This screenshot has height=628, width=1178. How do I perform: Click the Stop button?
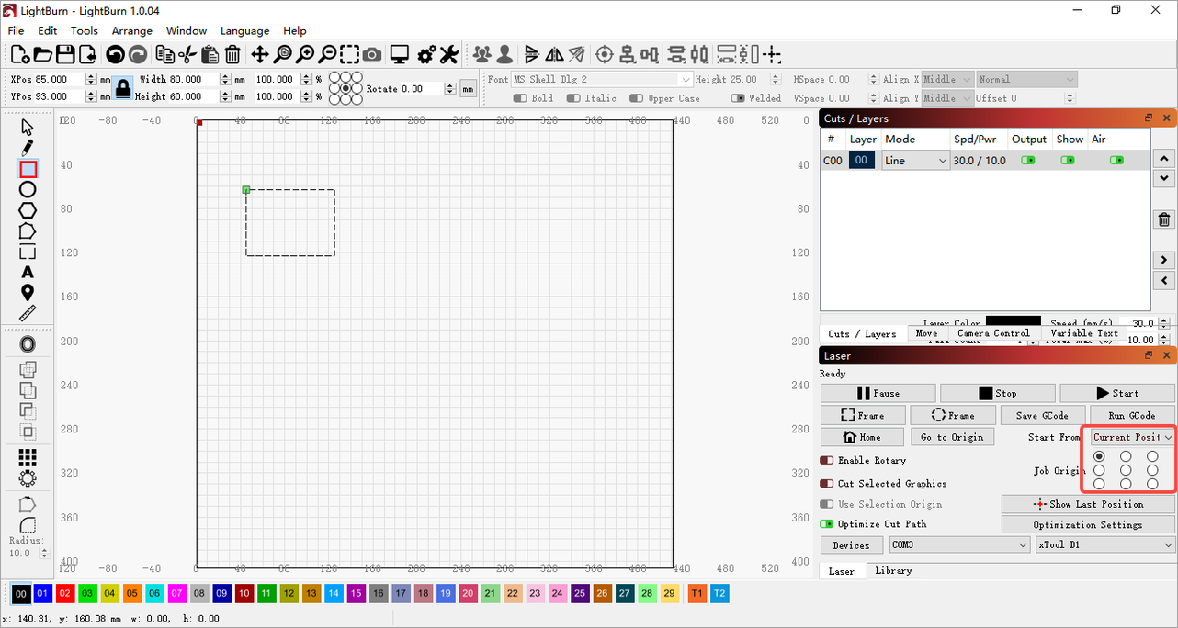997,393
